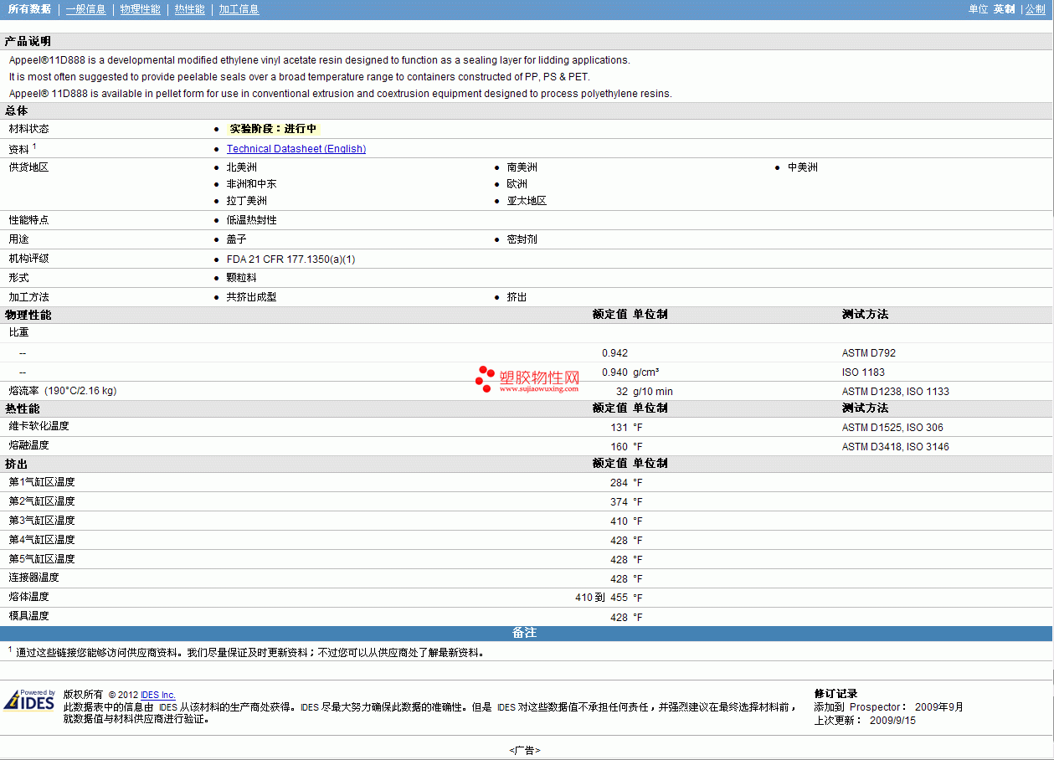Switch units to 公制
The image size is (1054, 760).
1036,9
